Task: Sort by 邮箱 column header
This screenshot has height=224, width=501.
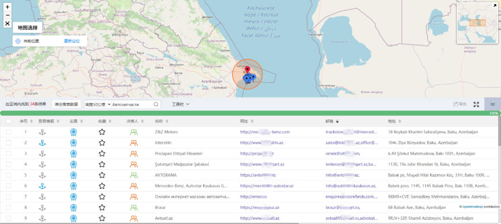Action: (x=332, y=121)
